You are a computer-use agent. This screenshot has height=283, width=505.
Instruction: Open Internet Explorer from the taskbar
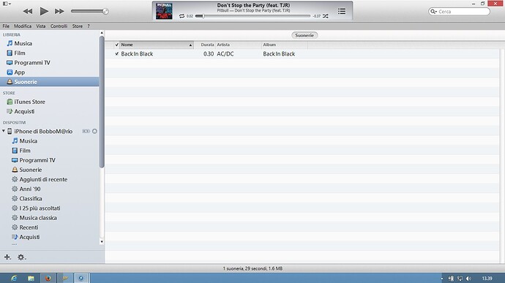(14, 278)
